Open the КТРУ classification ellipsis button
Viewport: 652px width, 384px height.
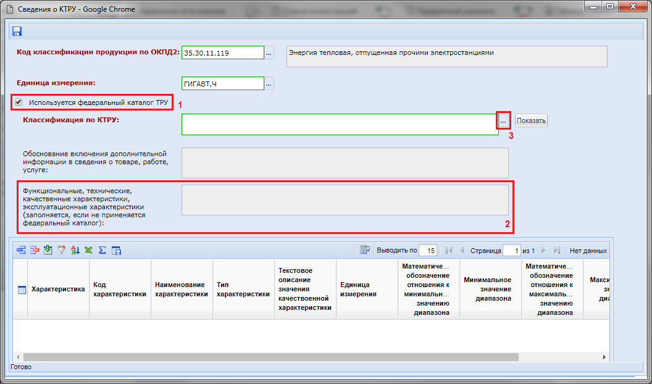503,121
